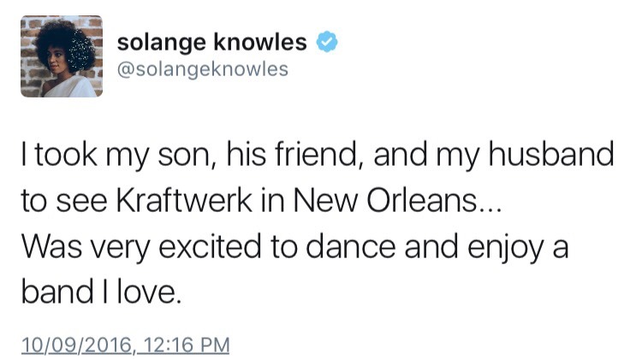Click the words New Orleans in tweet
The image size is (642, 359).
[385, 200]
